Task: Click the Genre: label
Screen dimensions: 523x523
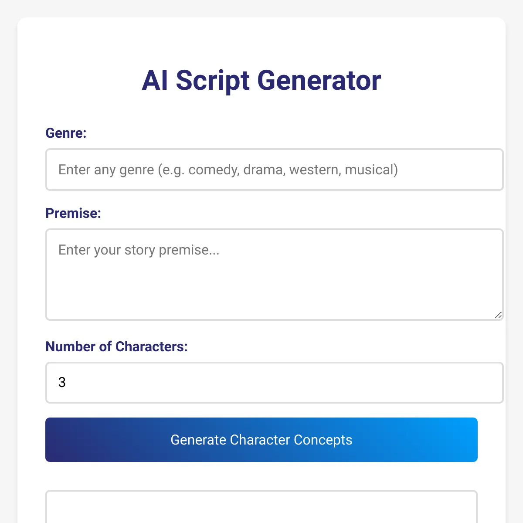Action: click(x=66, y=134)
